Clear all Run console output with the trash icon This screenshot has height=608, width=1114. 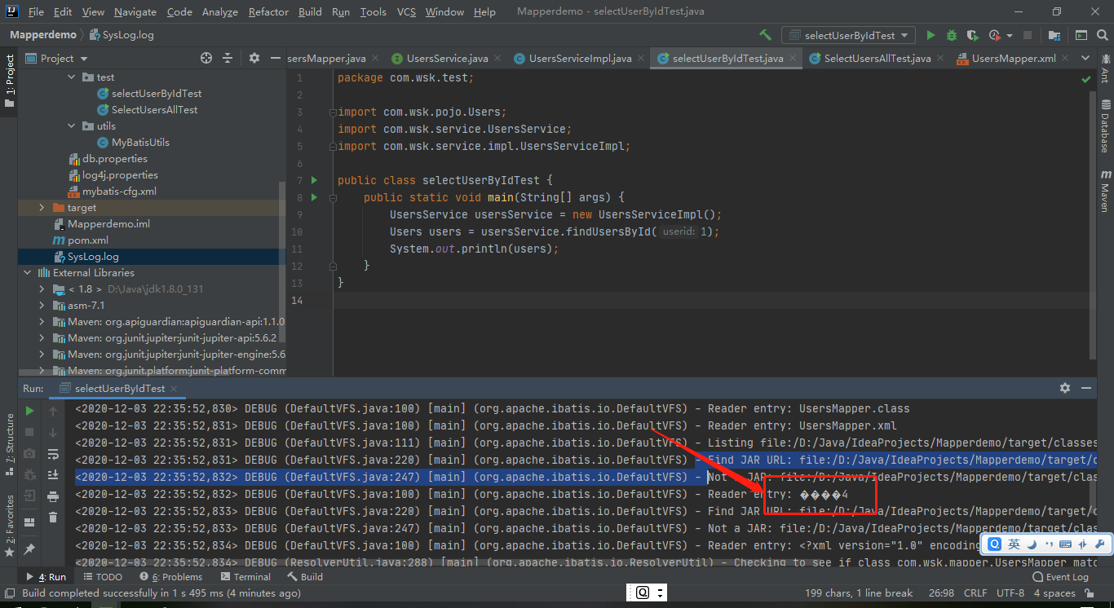click(53, 517)
